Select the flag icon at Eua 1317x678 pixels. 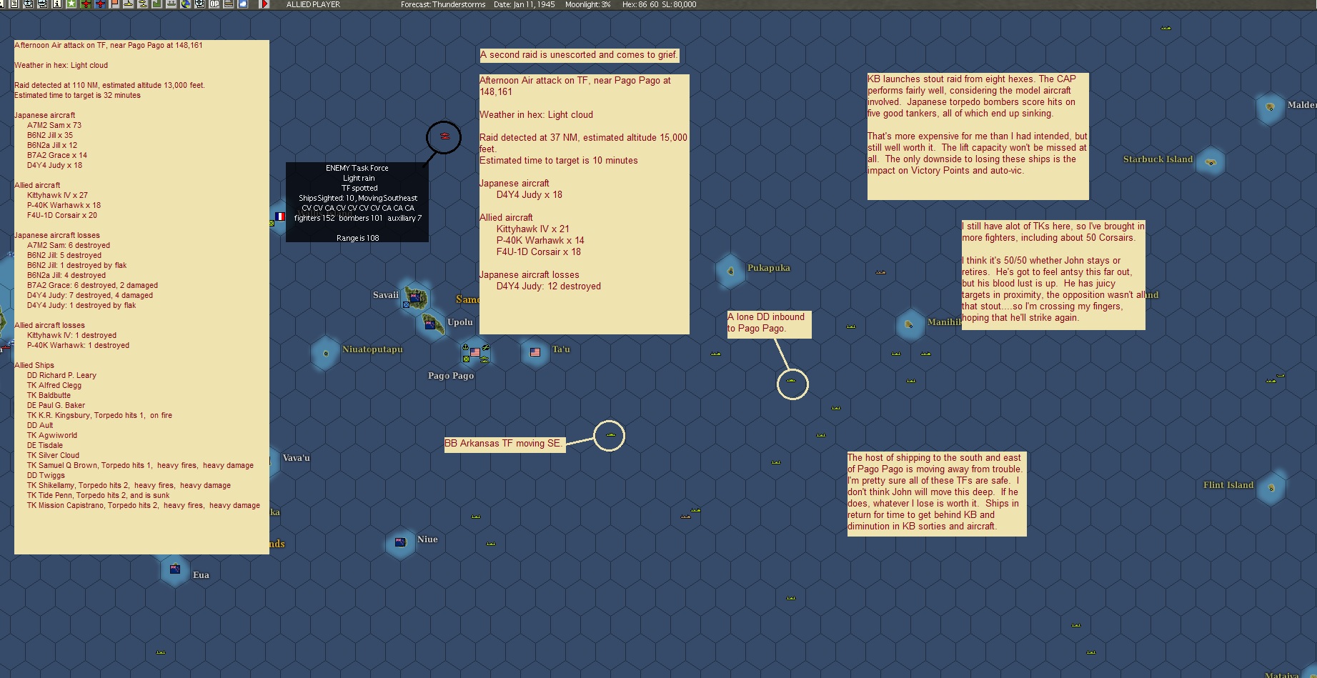tap(175, 569)
